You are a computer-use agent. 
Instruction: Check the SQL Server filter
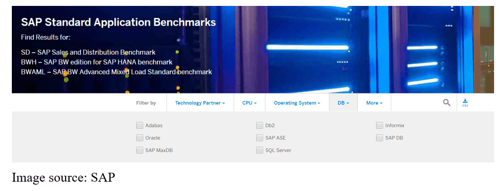pos(259,150)
